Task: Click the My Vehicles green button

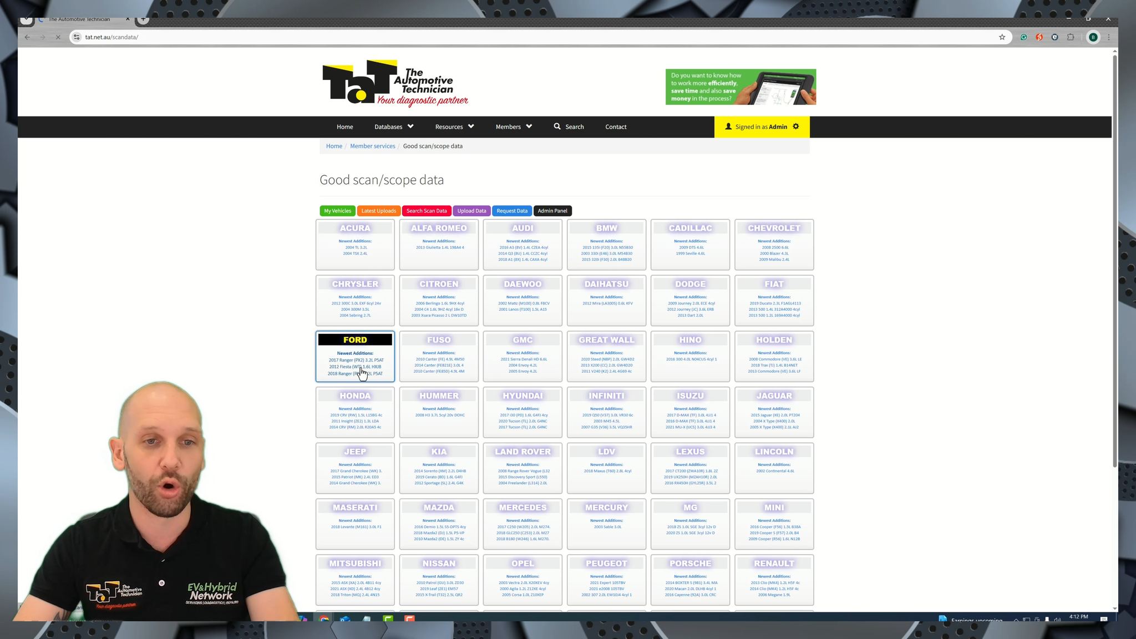Action: 337,211
